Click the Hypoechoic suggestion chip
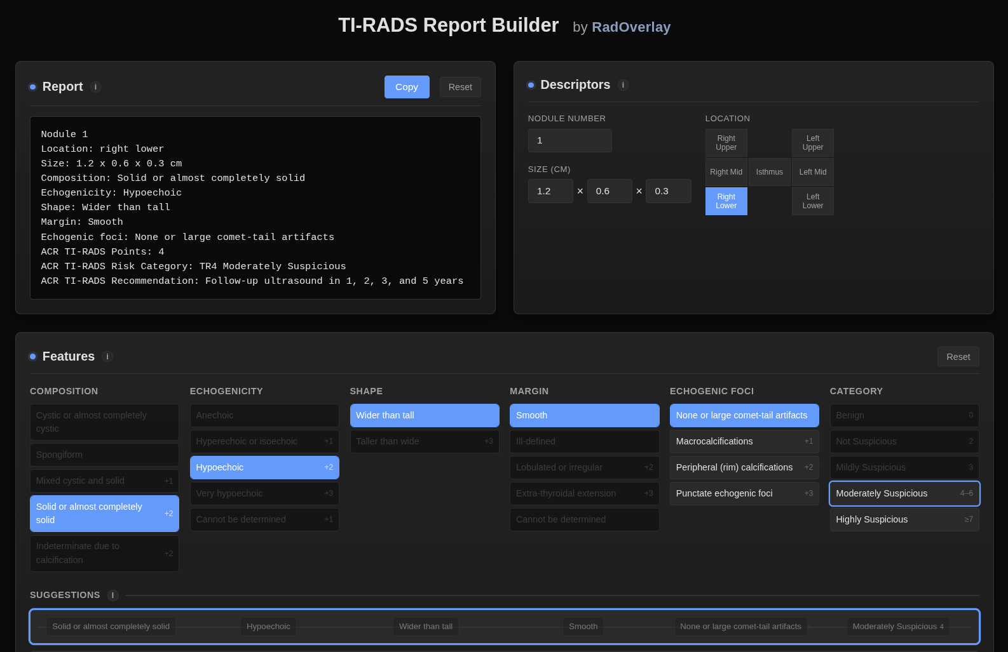The image size is (1008, 652). 268,627
